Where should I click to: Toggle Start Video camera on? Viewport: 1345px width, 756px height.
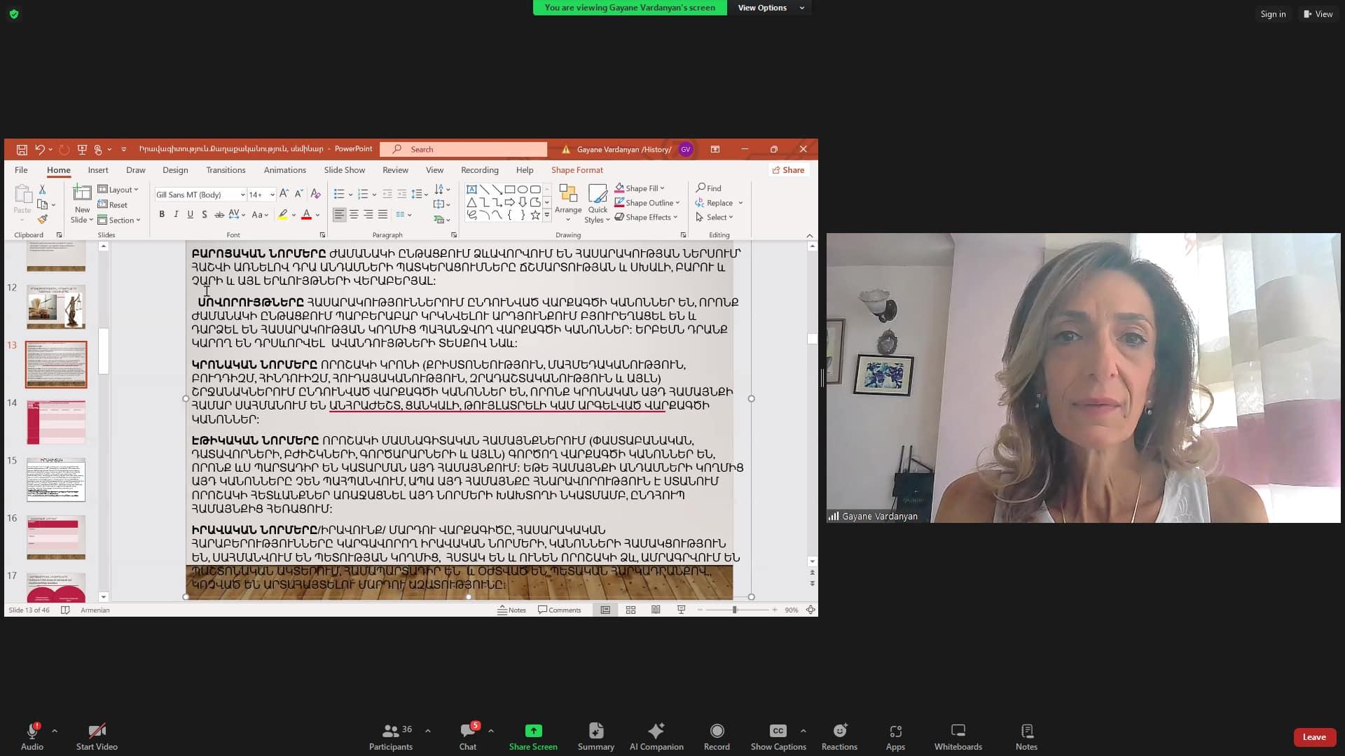tap(97, 731)
